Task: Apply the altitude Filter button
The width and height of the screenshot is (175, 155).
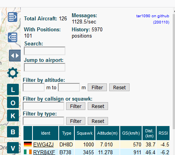Action: pyautogui.click(x=97, y=87)
